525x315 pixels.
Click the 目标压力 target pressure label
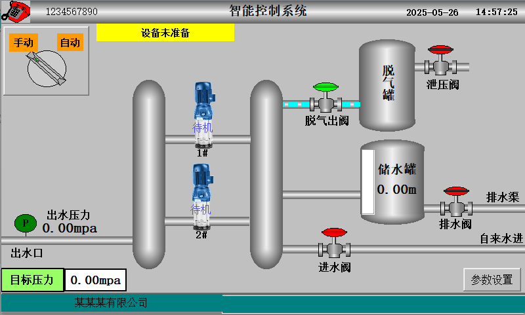click(x=31, y=280)
